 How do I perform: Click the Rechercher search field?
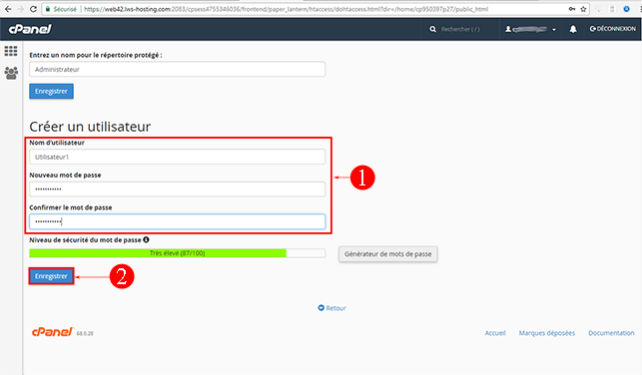coord(460,29)
